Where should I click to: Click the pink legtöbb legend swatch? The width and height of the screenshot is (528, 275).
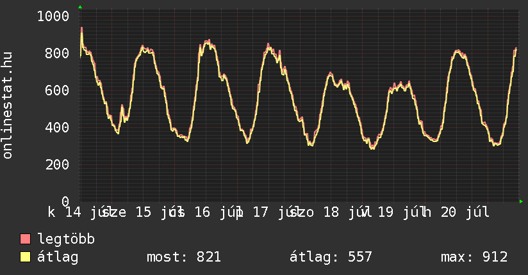point(25,239)
